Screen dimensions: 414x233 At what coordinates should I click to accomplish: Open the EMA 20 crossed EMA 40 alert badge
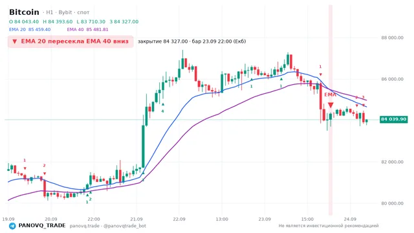click(x=71, y=41)
